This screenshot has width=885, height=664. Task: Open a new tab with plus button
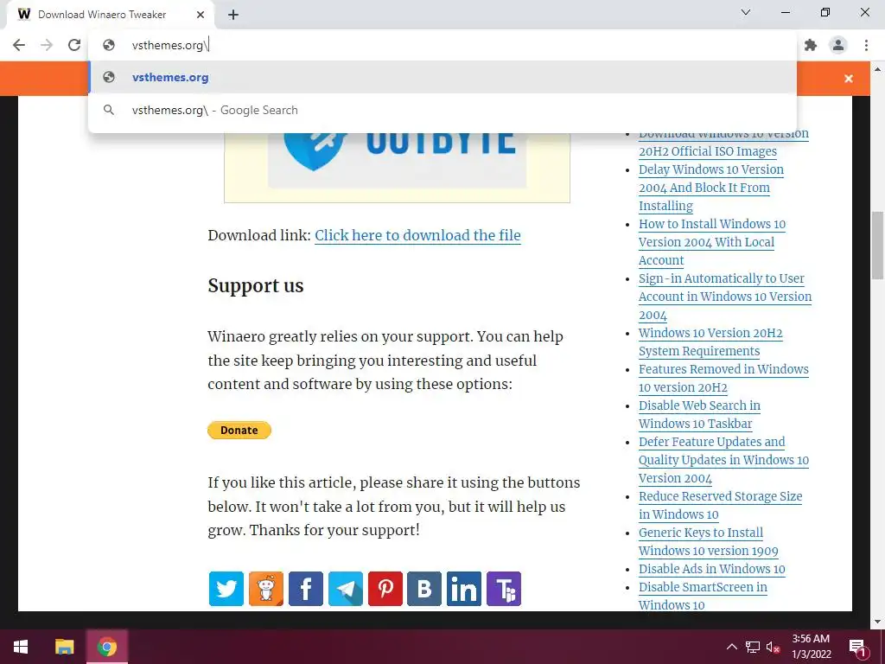(x=233, y=15)
